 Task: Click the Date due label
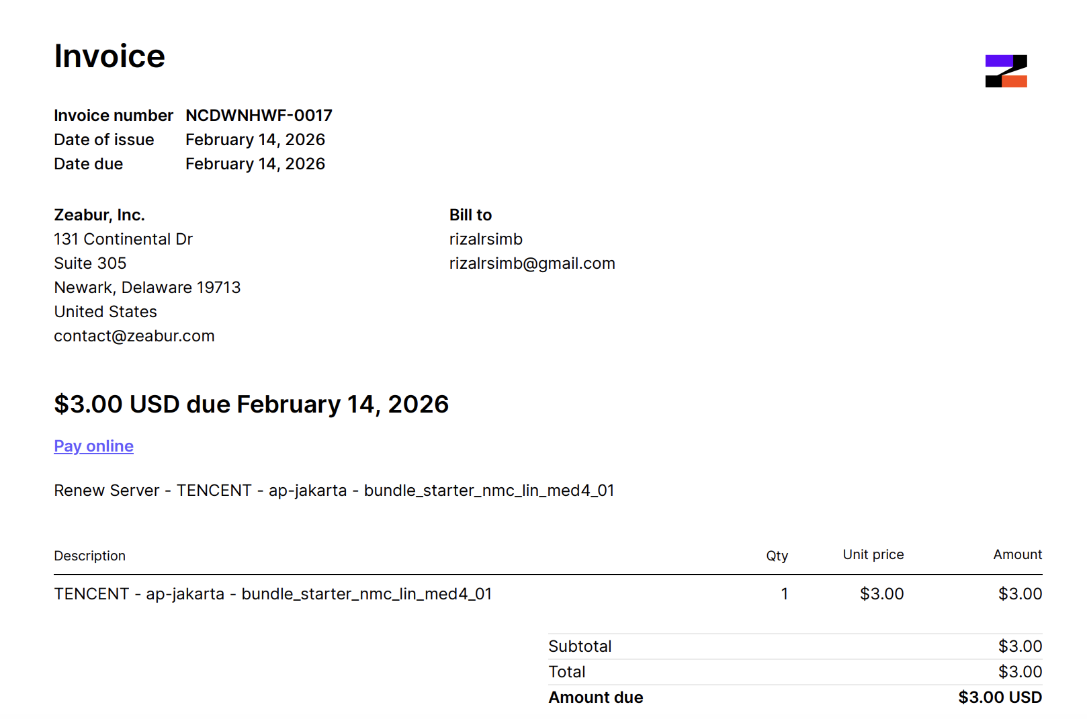tap(88, 163)
